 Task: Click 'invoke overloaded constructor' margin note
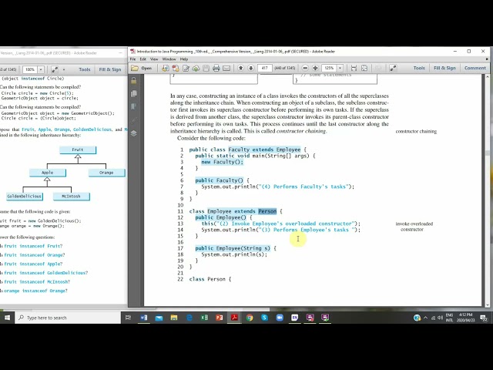414,227
